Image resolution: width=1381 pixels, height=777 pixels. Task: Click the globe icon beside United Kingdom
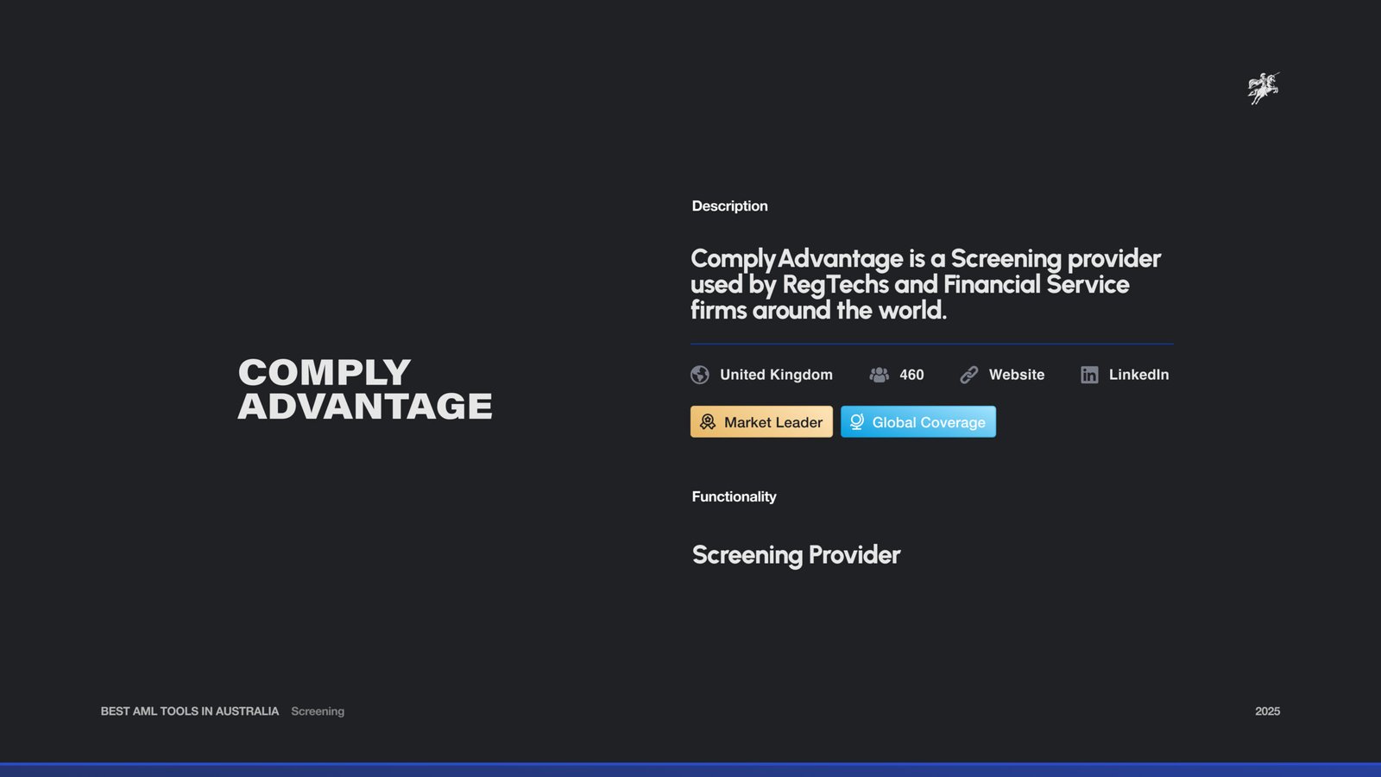tap(700, 375)
